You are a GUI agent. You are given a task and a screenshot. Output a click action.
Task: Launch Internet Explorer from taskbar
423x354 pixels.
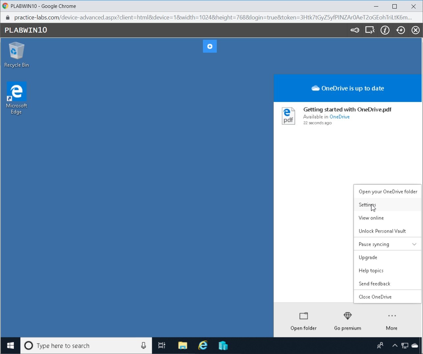click(x=203, y=345)
